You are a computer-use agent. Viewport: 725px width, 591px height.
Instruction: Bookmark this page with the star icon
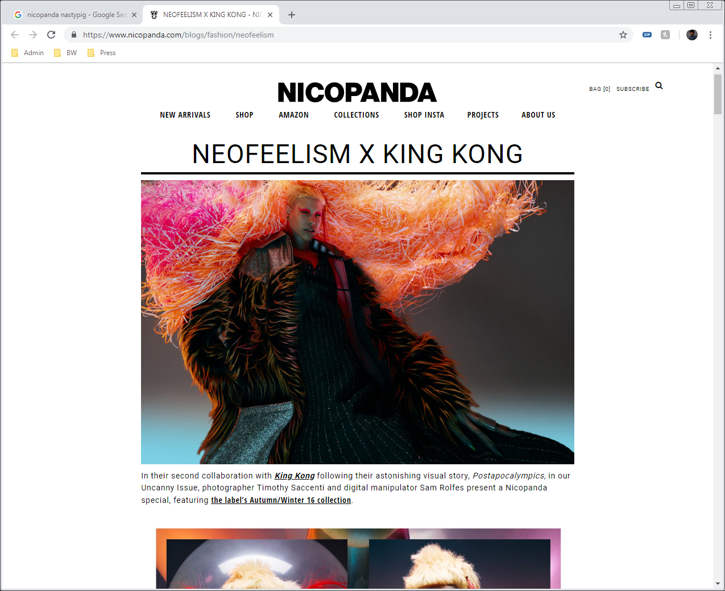pyautogui.click(x=622, y=35)
